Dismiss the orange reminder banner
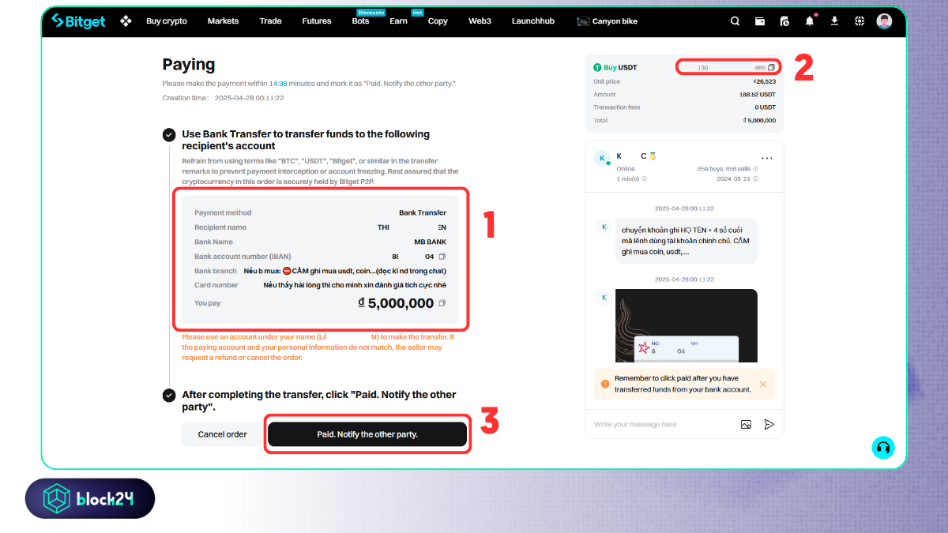948x533 pixels. (763, 384)
